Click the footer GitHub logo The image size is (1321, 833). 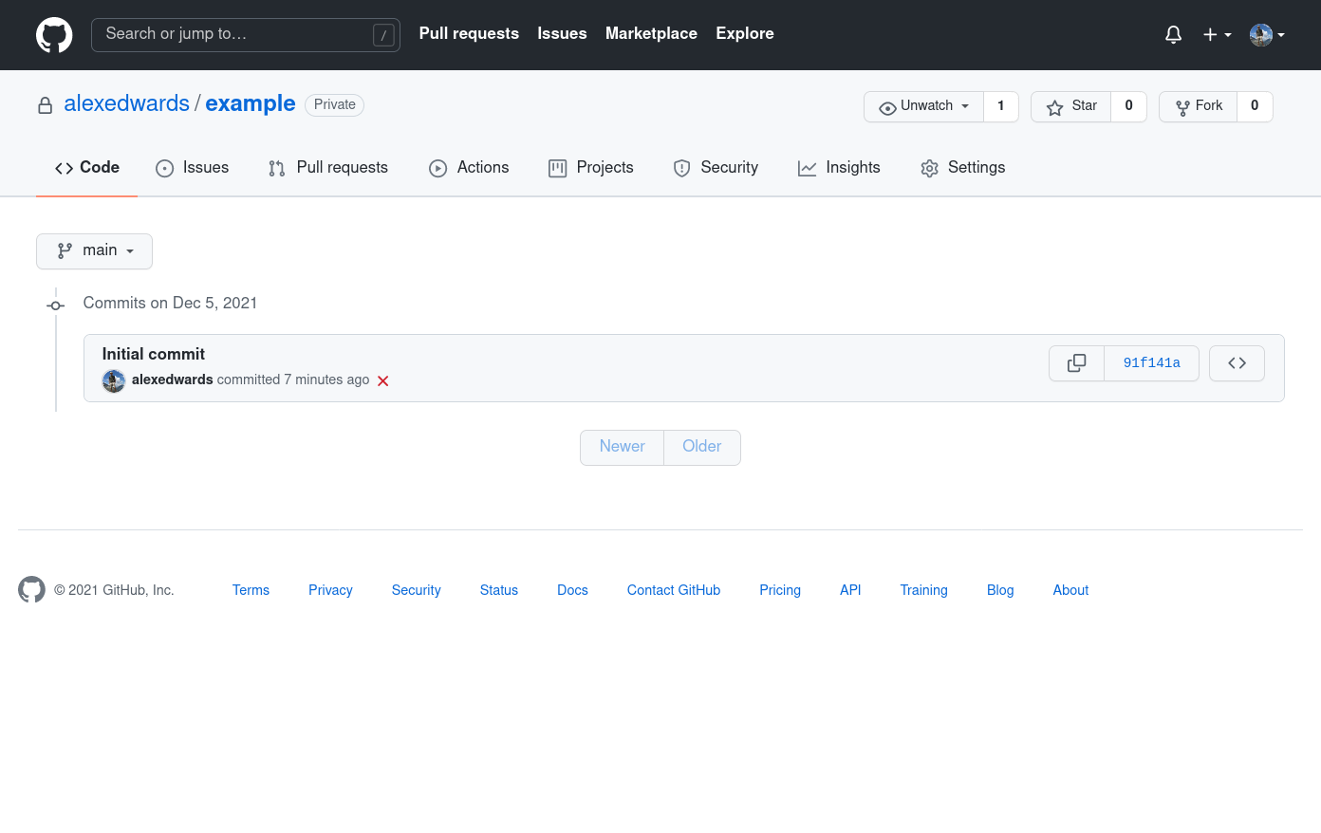(31, 589)
